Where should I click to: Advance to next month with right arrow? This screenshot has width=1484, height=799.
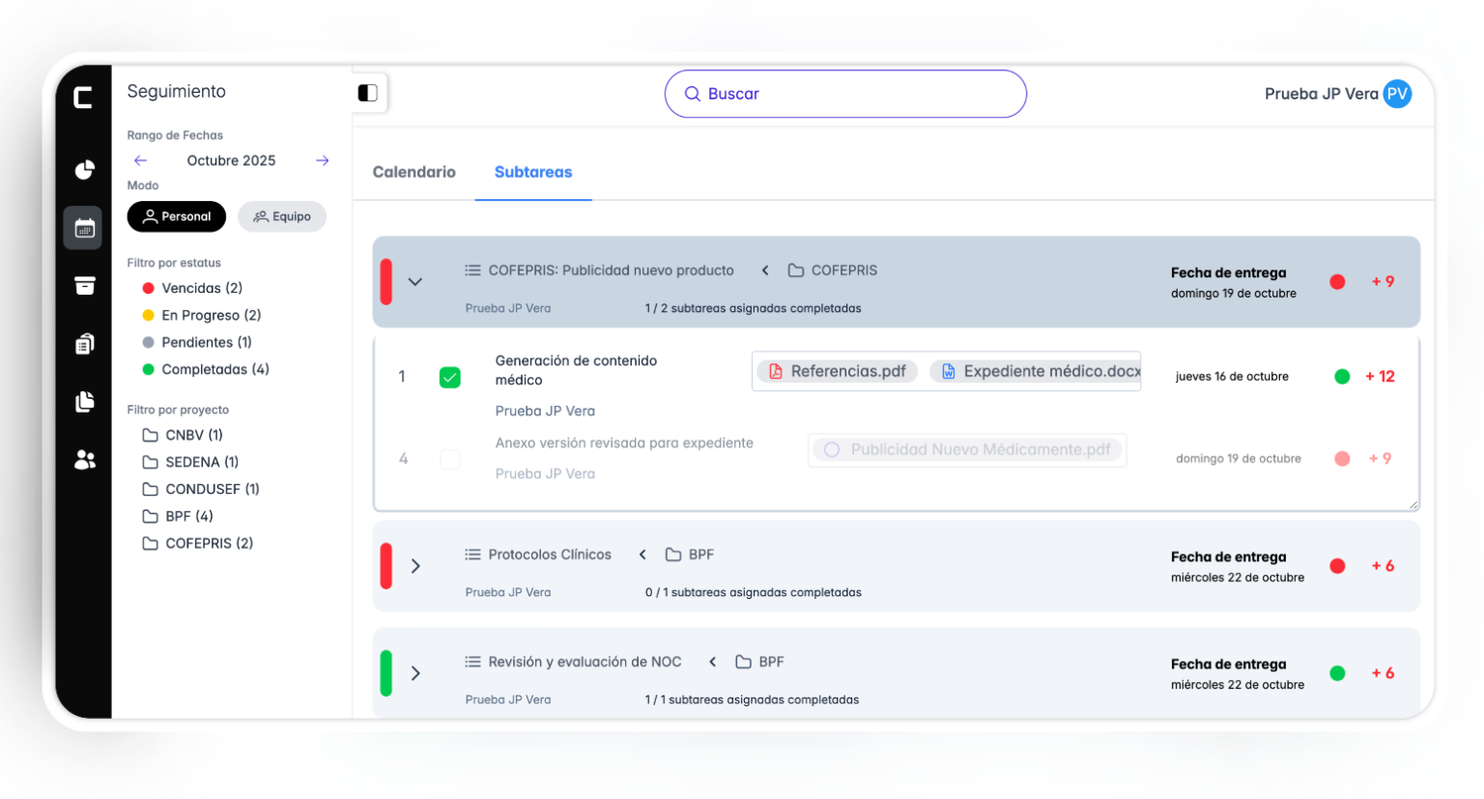coord(323,160)
